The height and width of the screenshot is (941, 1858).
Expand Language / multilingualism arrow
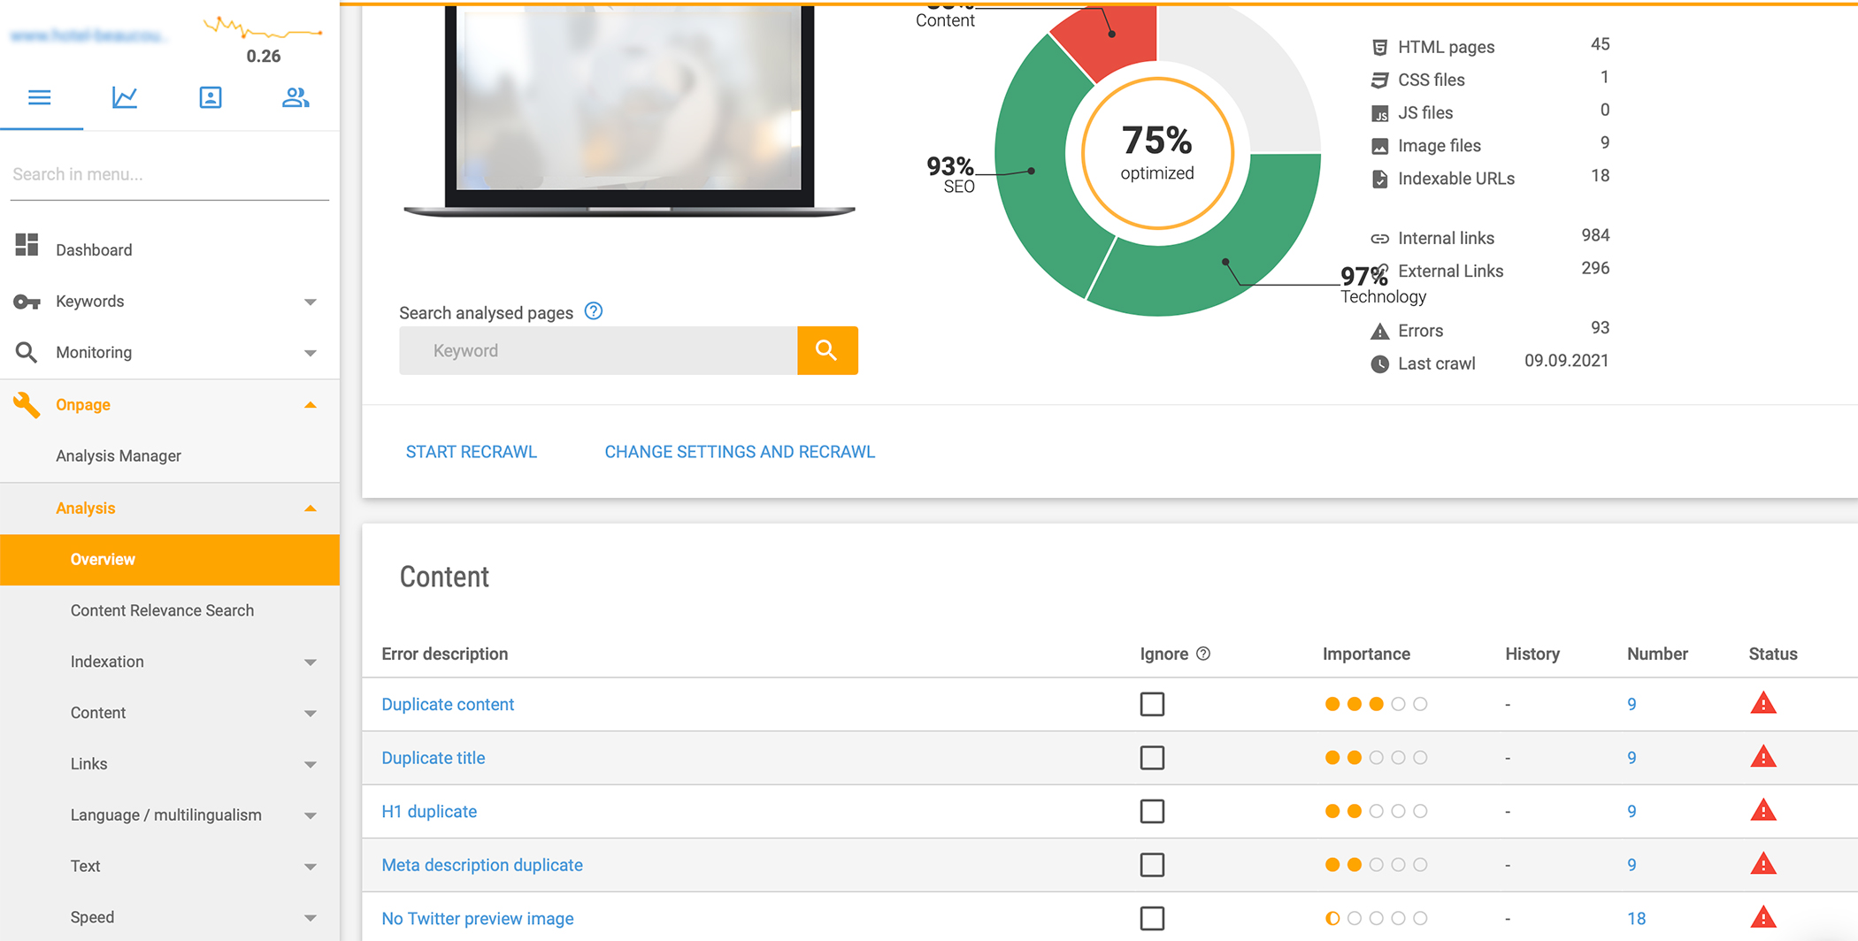click(311, 815)
